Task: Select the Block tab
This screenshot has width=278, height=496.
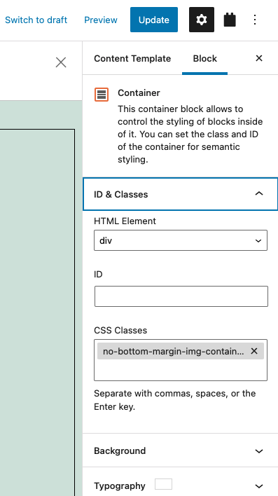Action: (x=205, y=59)
